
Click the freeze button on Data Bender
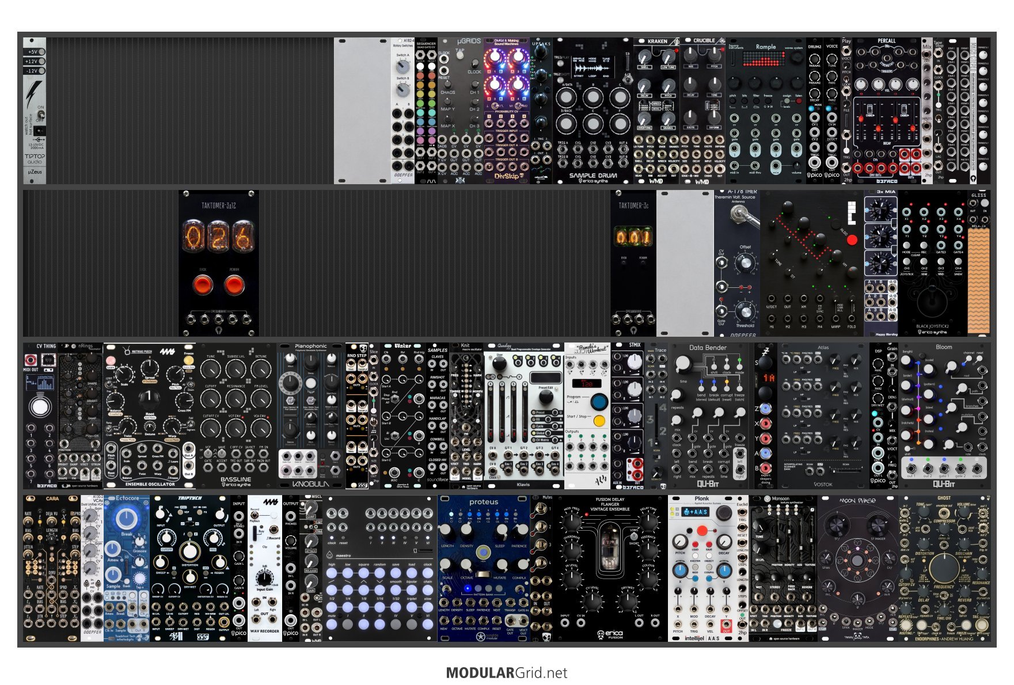point(740,387)
